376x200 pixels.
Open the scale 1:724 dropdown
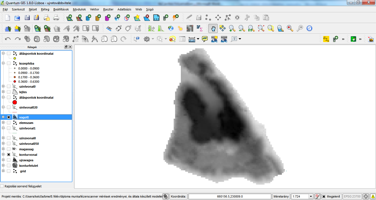(311, 196)
